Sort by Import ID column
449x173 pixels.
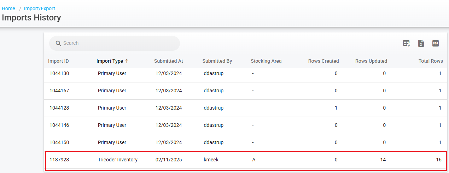(58, 61)
